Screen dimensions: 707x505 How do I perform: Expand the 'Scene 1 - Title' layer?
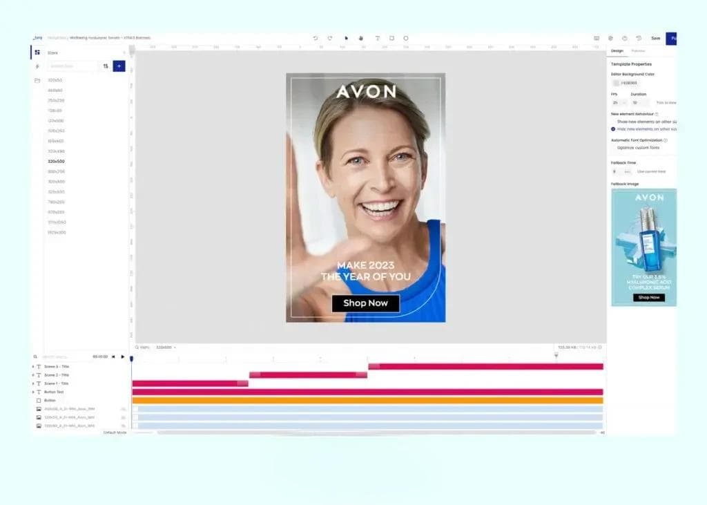click(x=32, y=383)
